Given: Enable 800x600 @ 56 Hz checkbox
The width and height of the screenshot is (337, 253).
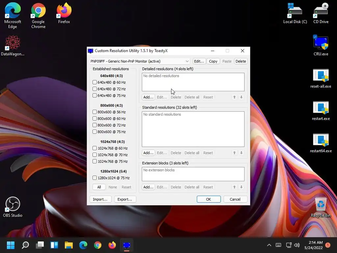Looking at the screenshot, I should tap(94, 112).
